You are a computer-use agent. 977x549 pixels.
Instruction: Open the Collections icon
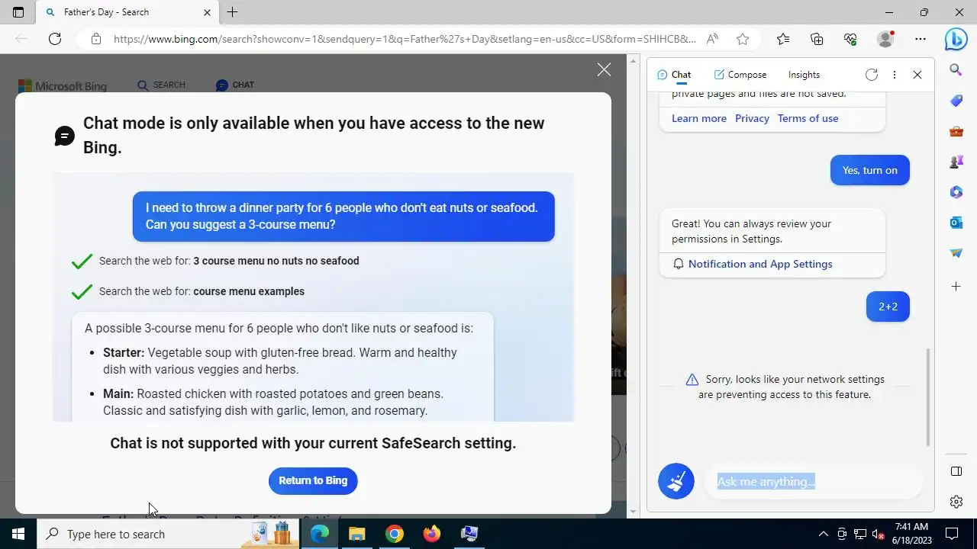pos(817,39)
